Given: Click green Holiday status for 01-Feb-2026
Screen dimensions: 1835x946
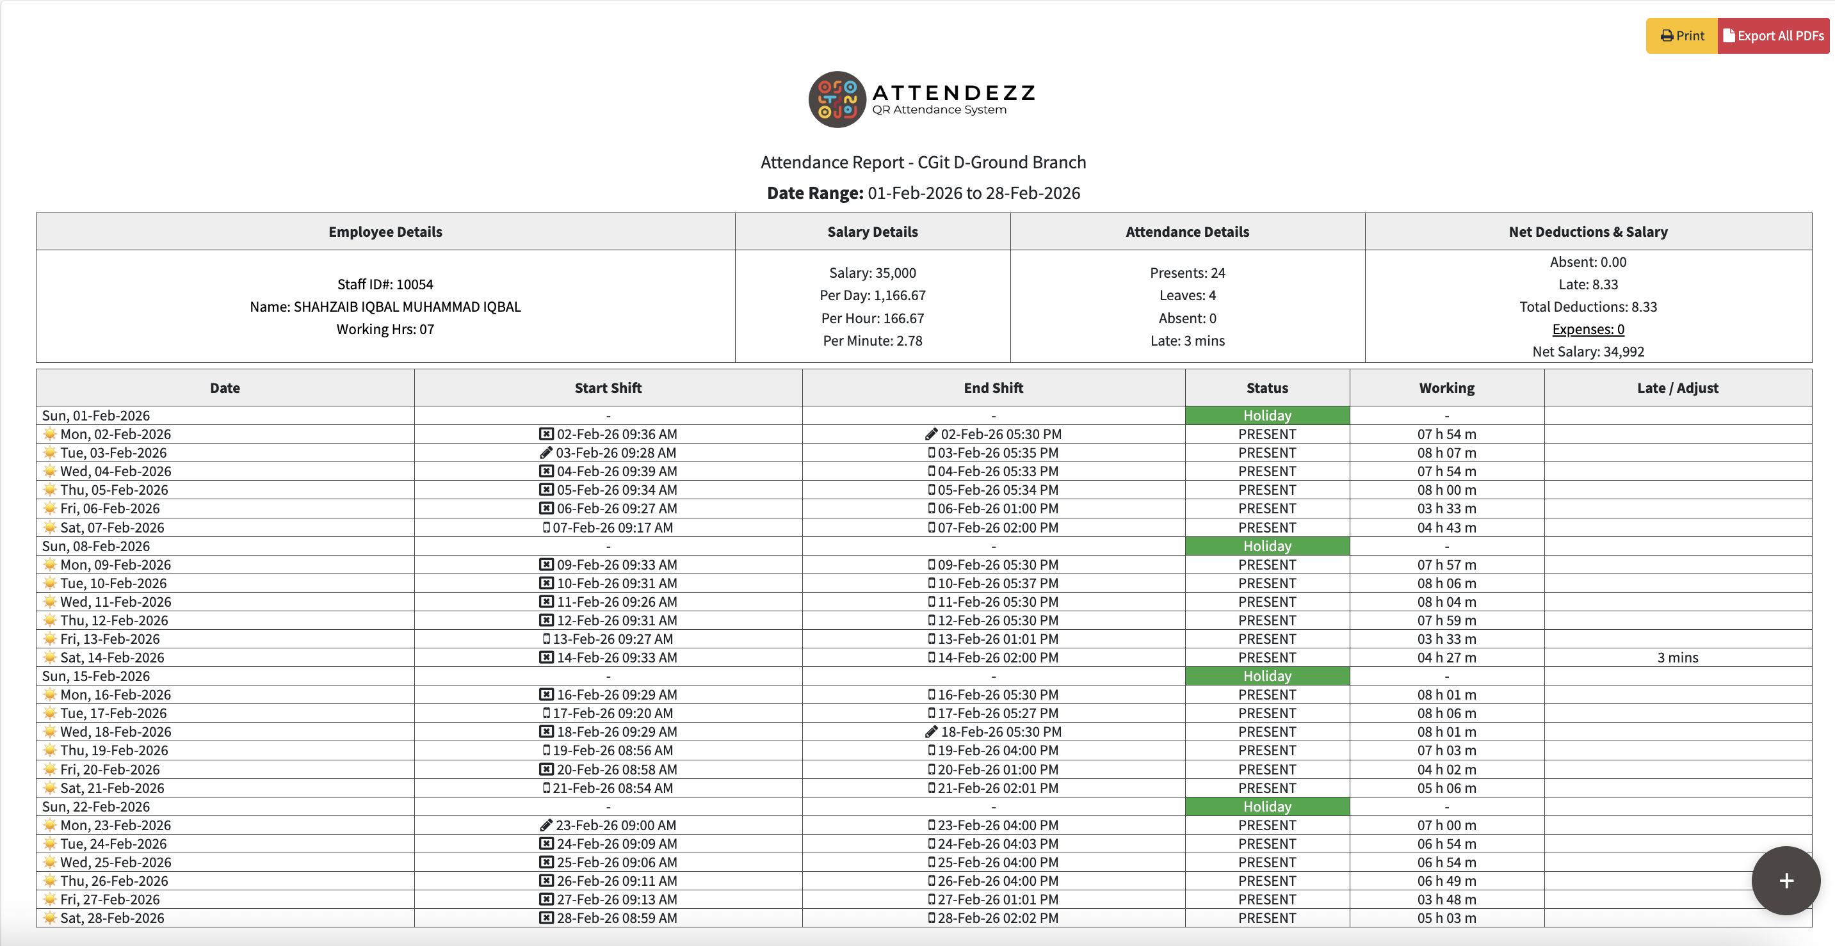Looking at the screenshot, I should pos(1266,415).
